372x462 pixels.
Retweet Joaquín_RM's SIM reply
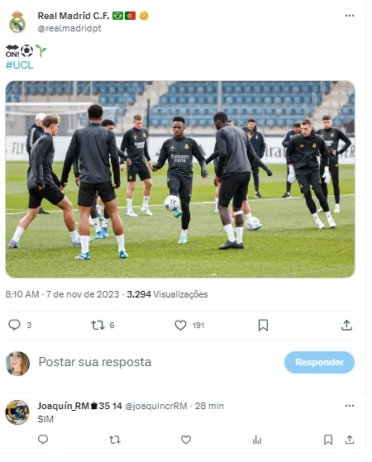coord(115,440)
